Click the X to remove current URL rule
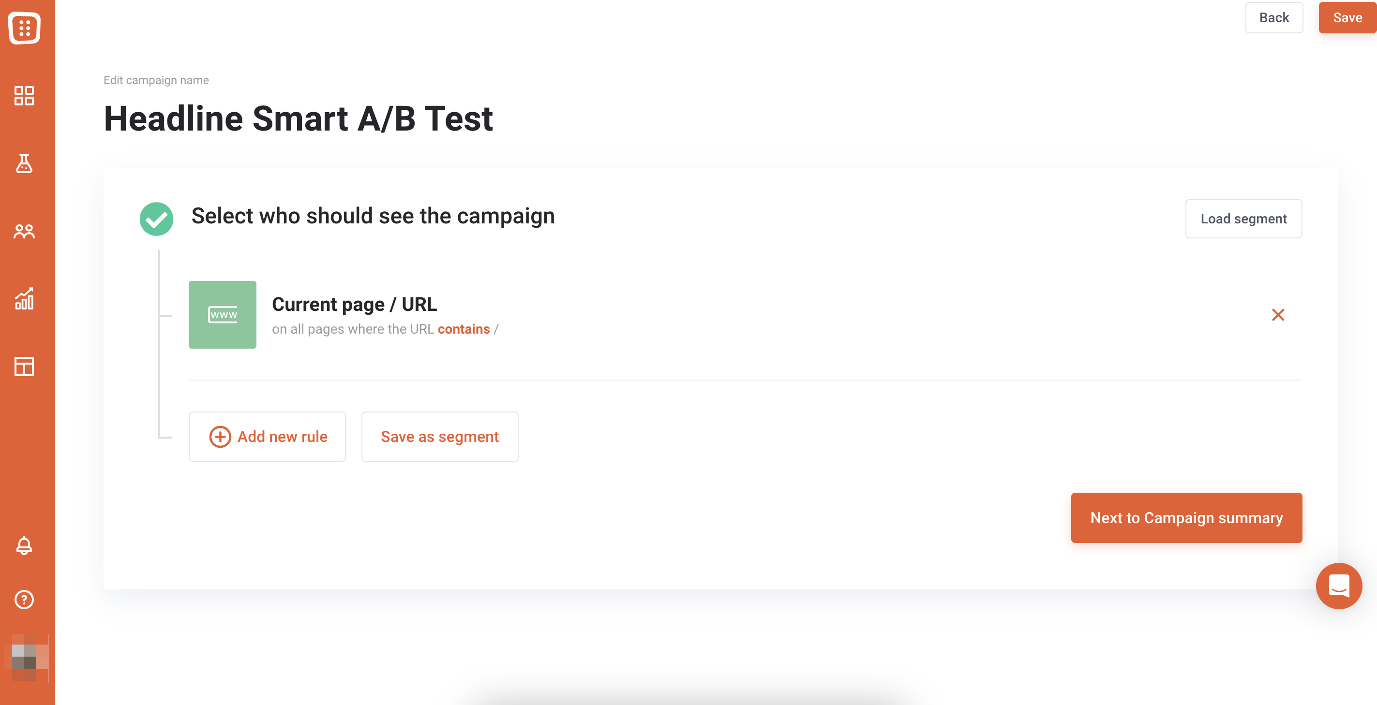The image size is (1377, 705). click(x=1278, y=315)
